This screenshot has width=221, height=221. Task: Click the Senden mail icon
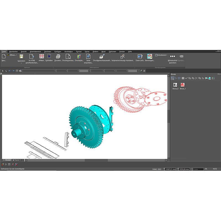point(181,56)
